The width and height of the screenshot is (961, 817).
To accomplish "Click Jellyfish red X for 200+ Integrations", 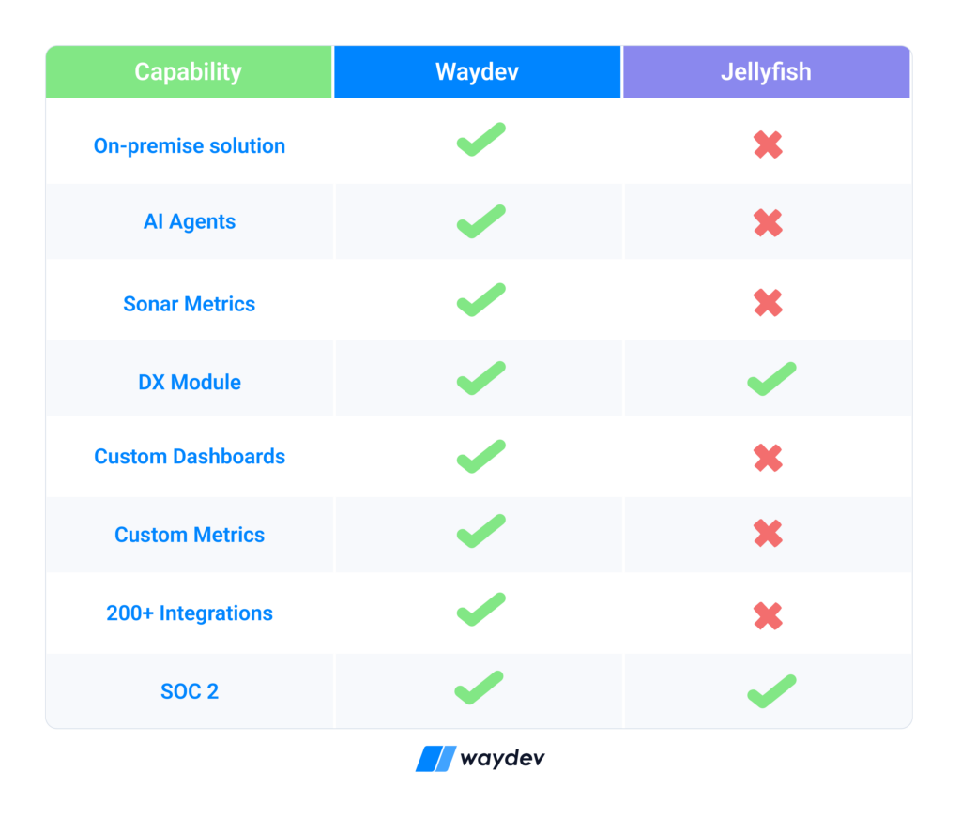I will pos(768,616).
